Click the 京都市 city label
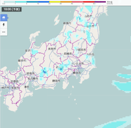Screen dimensions: 131x128 [14, 81]
